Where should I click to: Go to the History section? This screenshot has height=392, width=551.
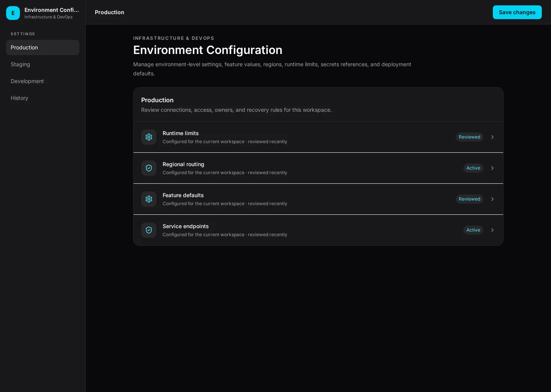(42, 98)
